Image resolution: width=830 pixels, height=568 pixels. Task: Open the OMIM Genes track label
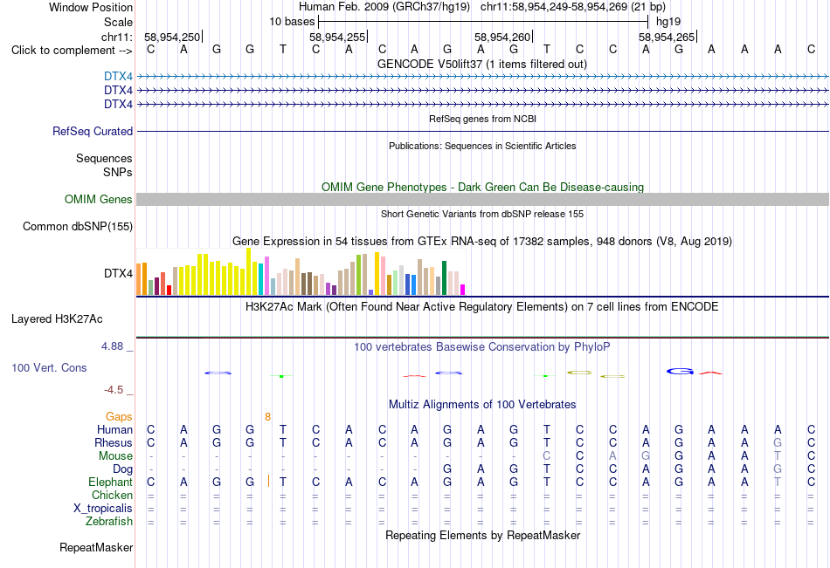(x=99, y=200)
